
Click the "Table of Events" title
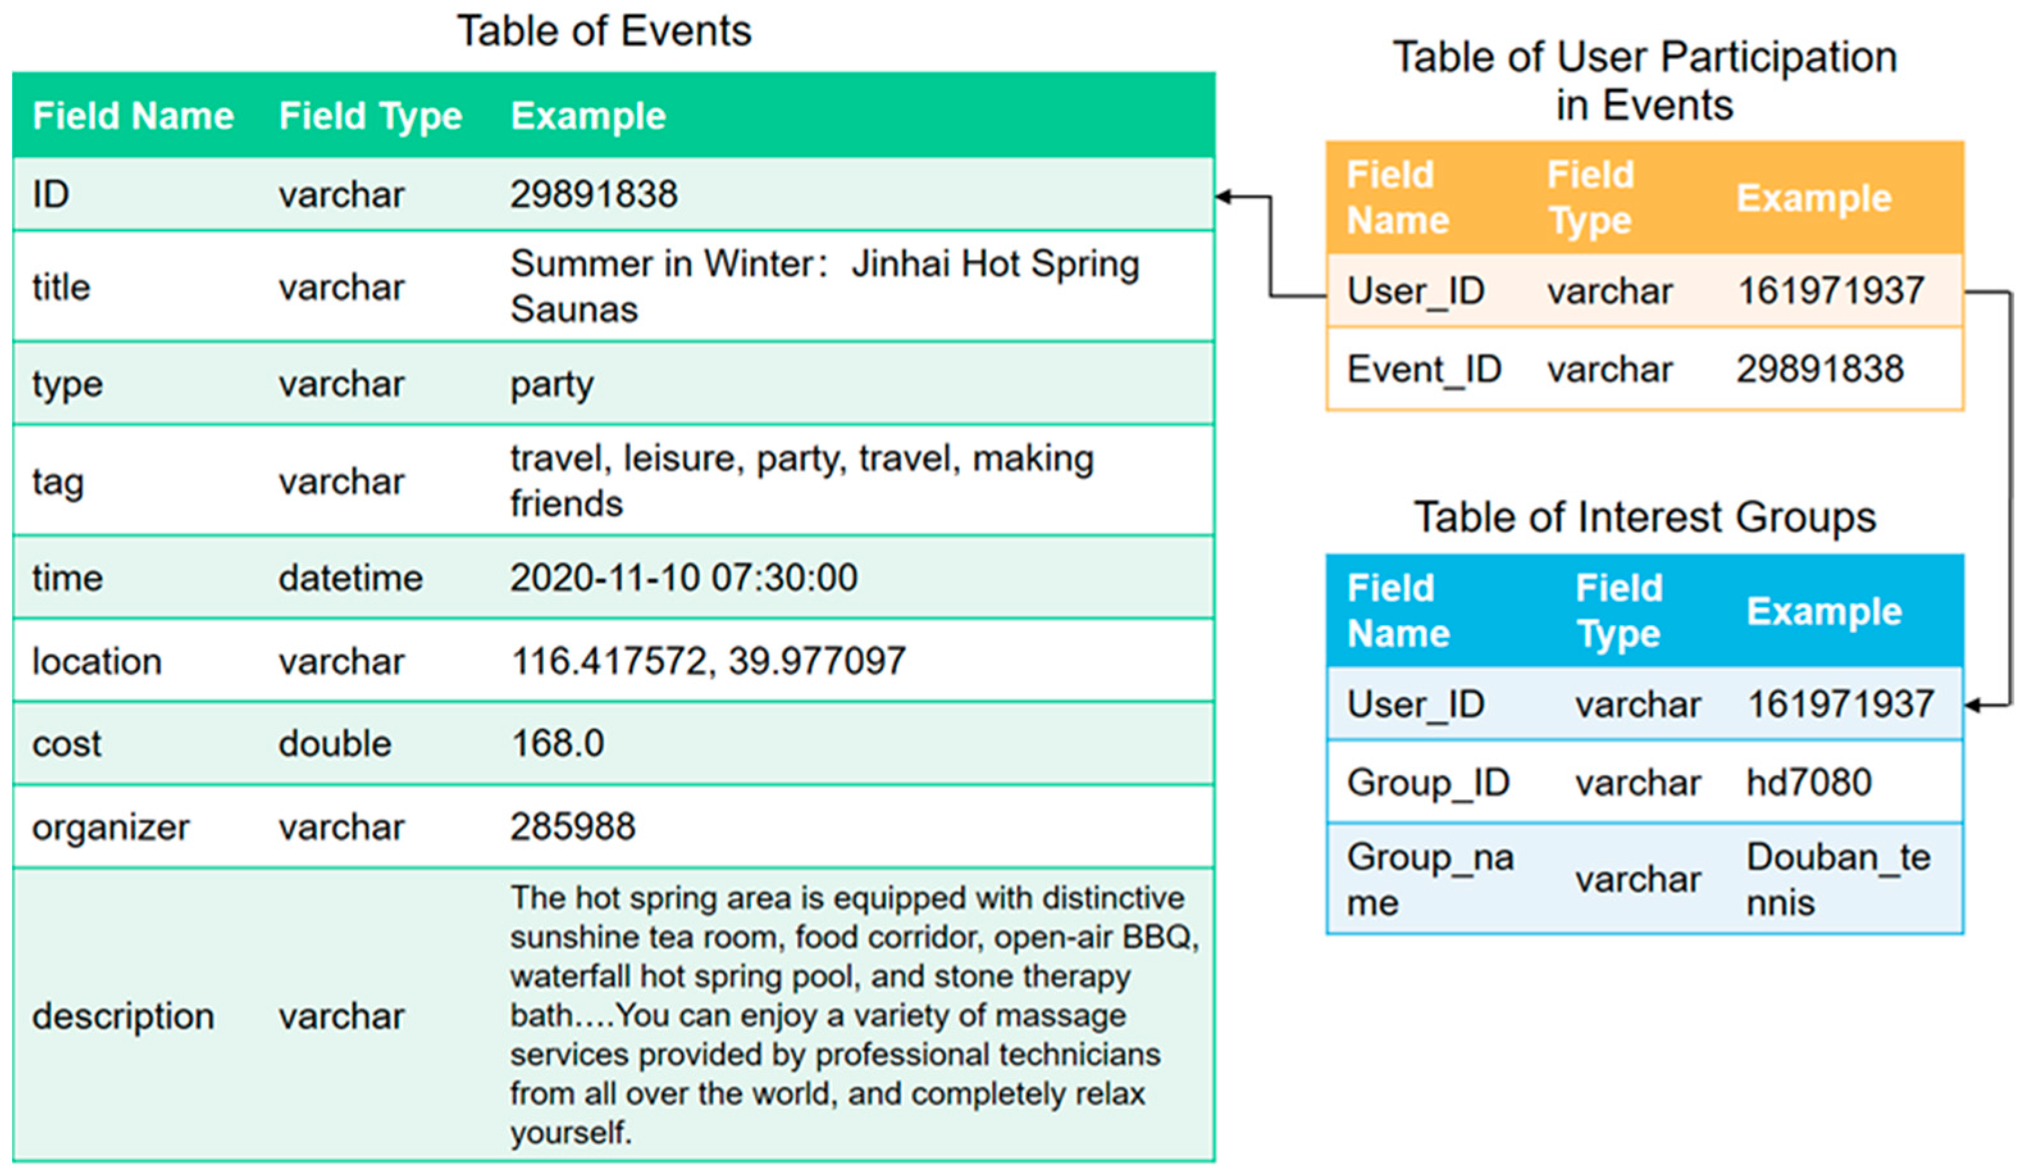pyautogui.click(x=604, y=32)
